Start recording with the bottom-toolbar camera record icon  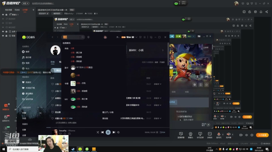(241, 135)
